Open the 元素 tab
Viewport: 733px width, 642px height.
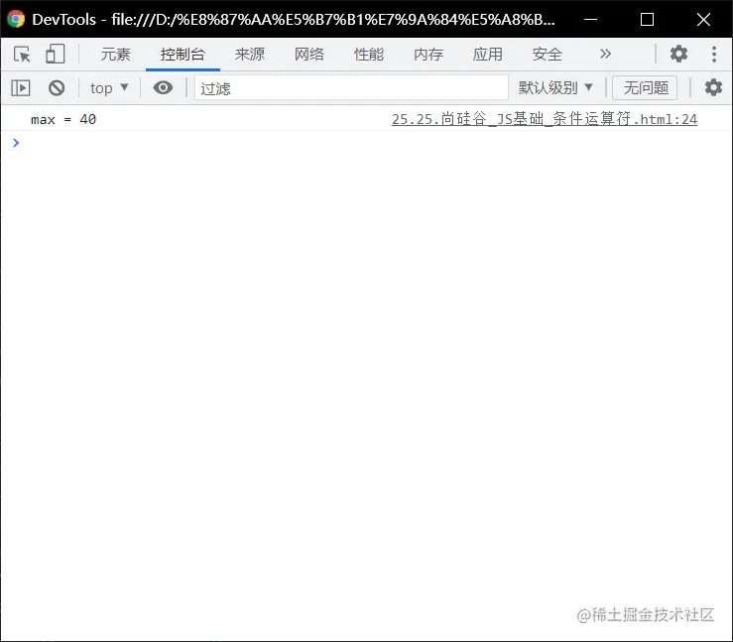click(115, 55)
